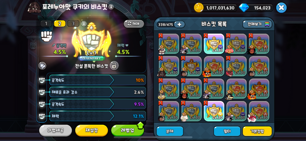Click the 해제 unequip button
This screenshot has width=306, height=141.
point(134,24)
